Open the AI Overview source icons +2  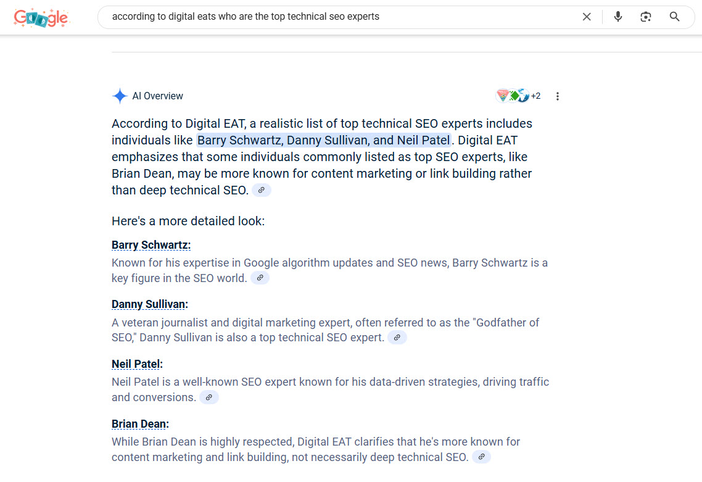pos(518,96)
